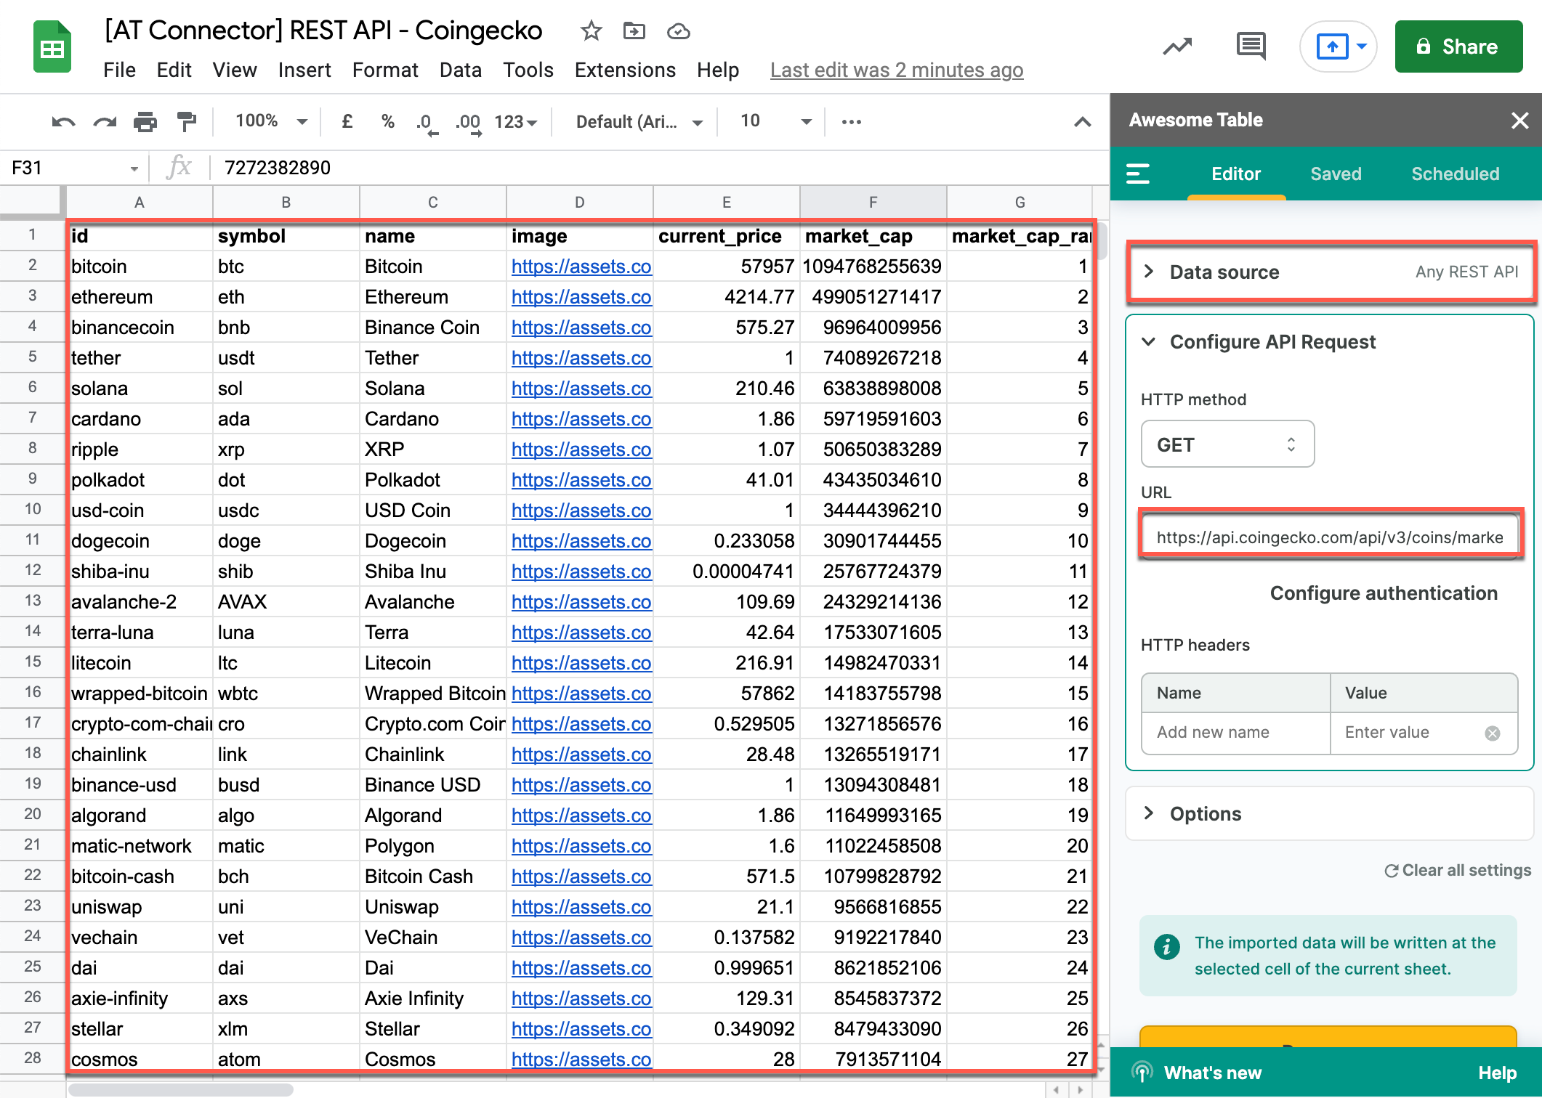
Task: Expand the Options section
Action: (1329, 813)
